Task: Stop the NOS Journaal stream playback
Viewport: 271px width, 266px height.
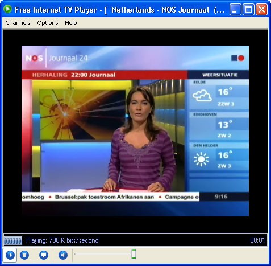Action: click(x=24, y=255)
